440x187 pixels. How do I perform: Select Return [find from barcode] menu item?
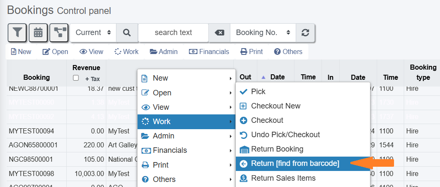click(x=295, y=163)
